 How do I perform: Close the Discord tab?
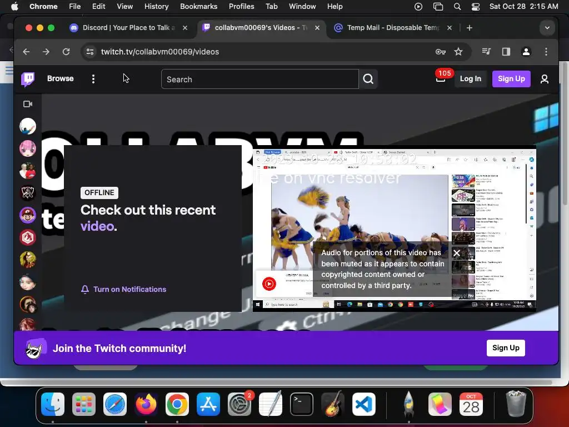[185, 28]
